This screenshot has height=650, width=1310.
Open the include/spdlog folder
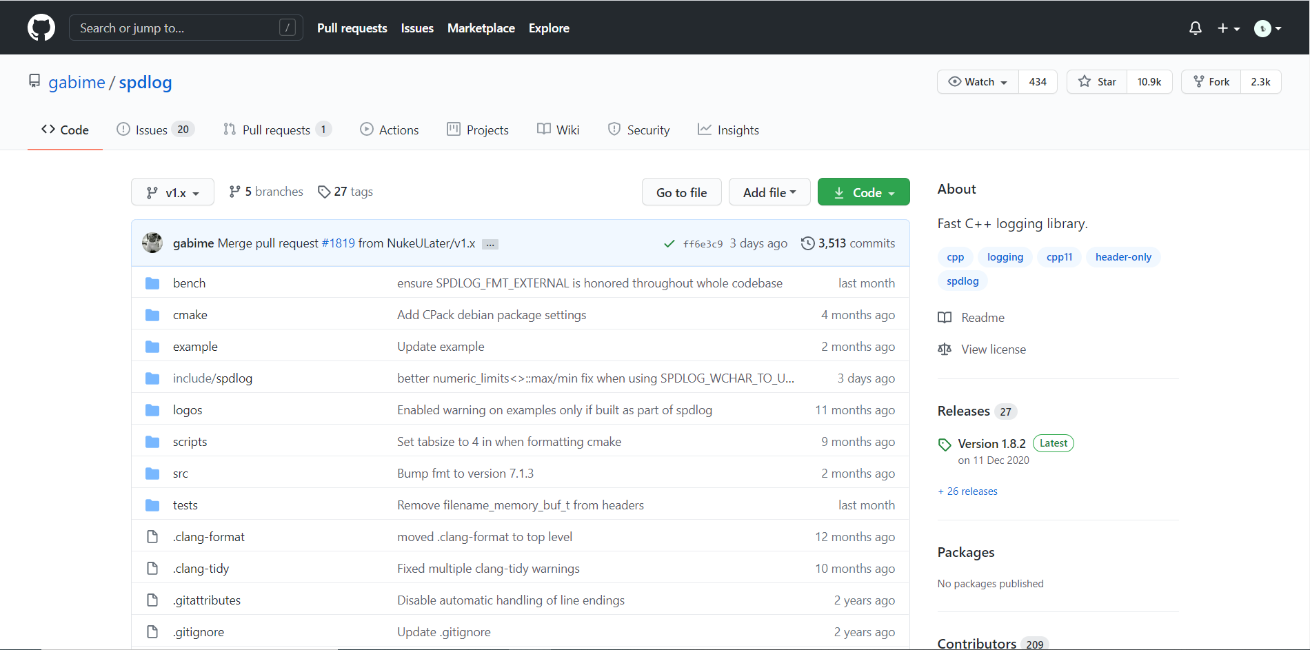coord(212,378)
